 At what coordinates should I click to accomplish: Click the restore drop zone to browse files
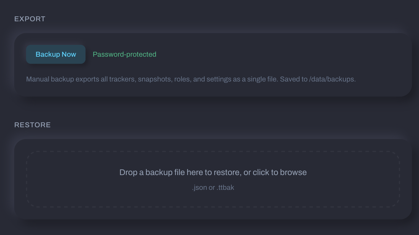(x=213, y=178)
